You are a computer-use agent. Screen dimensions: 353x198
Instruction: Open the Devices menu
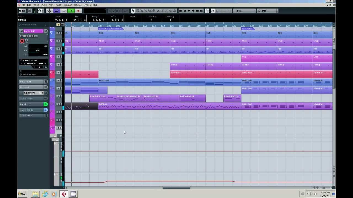78,5
